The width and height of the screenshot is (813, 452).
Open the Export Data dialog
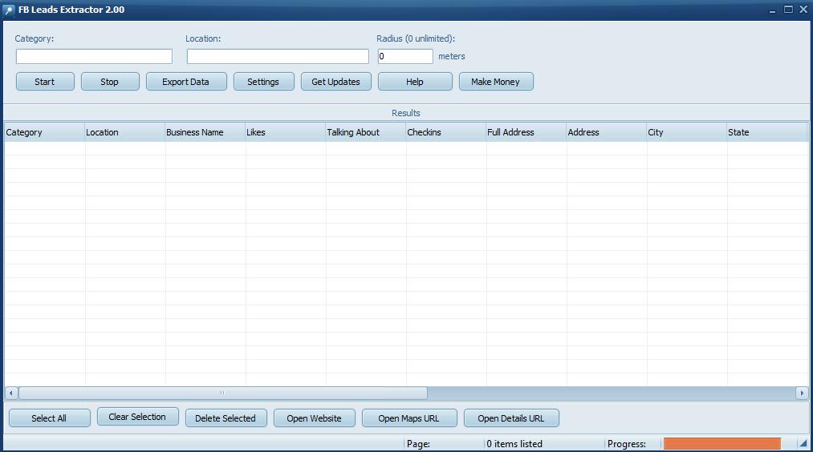186,82
